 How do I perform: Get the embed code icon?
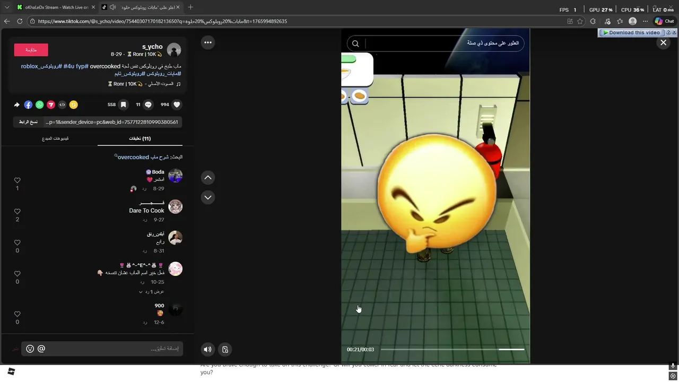click(x=62, y=105)
